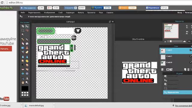The width and height of the screenshot is (192, 108).
Task: Click the red Начать button
Action: pos(6,49)
